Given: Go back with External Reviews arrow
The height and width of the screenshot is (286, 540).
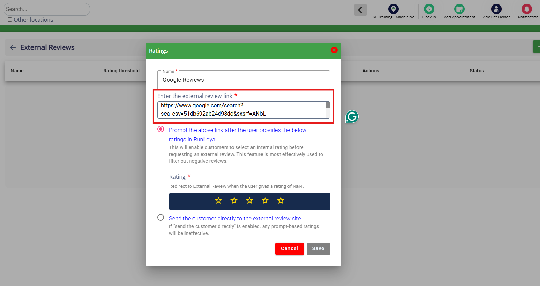Looking at the screenshot, I should (x=13, y=47).
